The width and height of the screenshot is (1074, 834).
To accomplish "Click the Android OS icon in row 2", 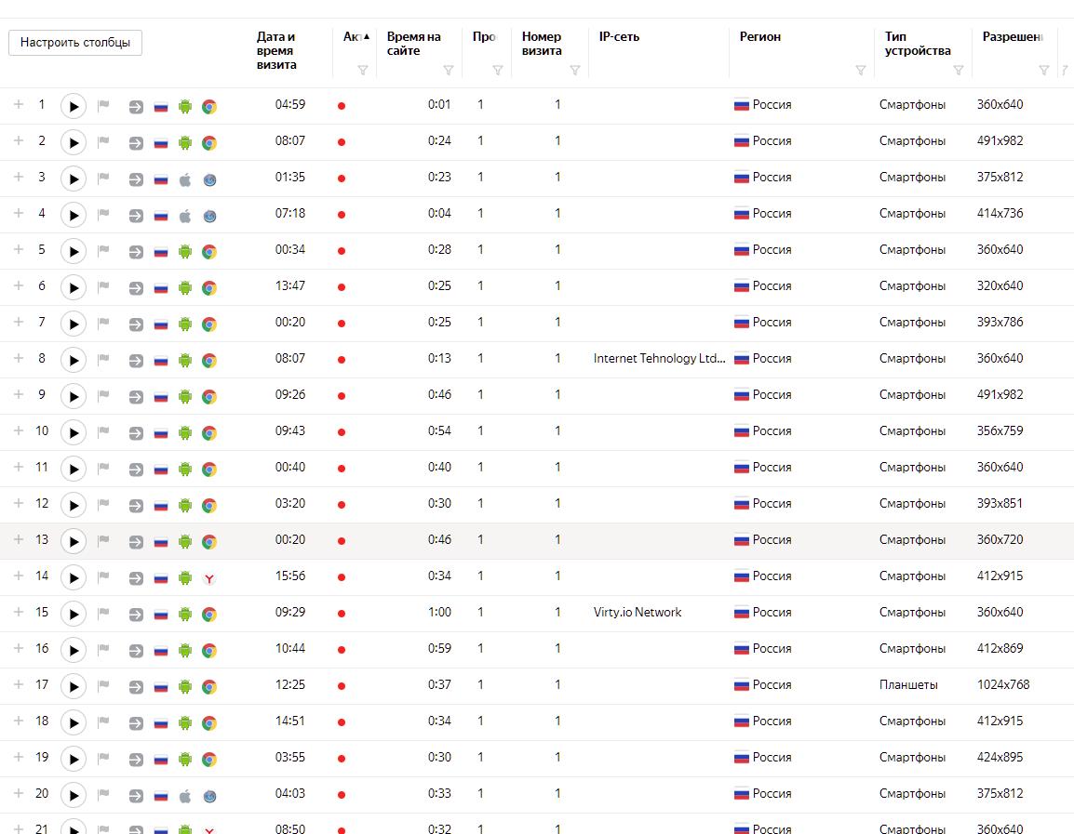I will click(185, 142).
